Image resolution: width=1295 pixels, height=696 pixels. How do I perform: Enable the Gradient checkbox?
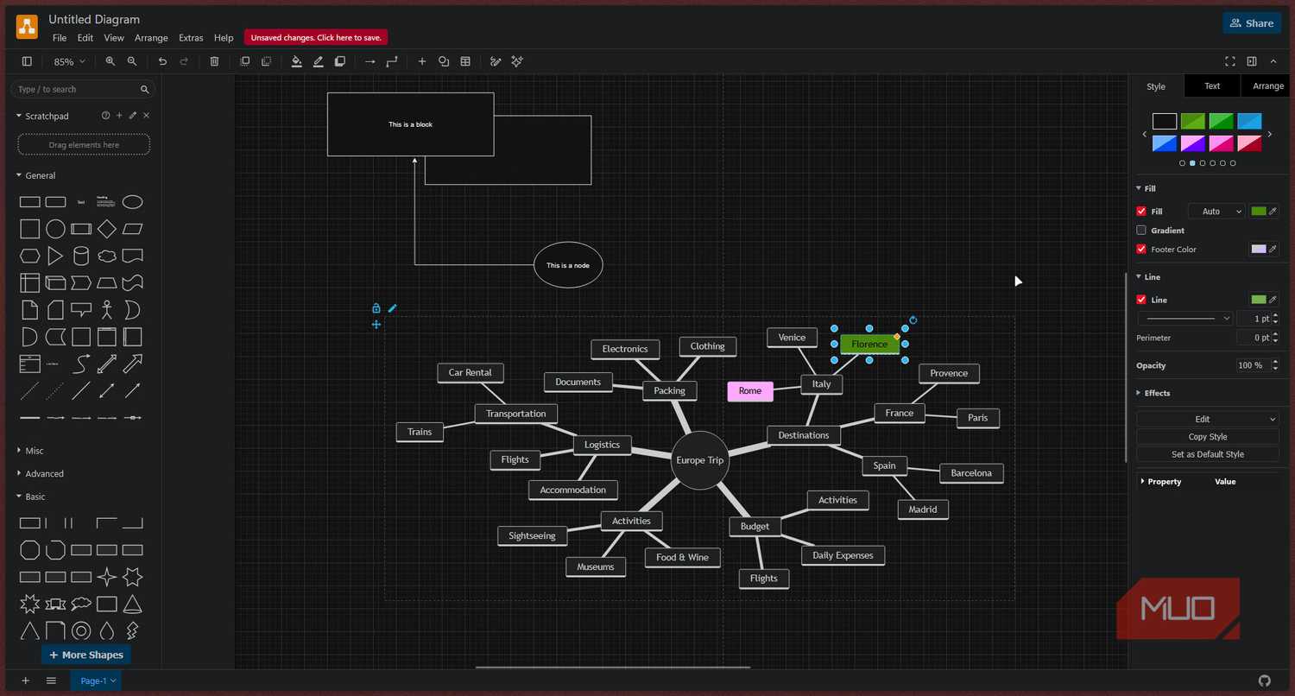click(x=1141, y=231)
